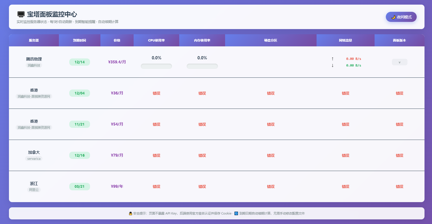Select the 到期时间 column header
Screen dimensions: 432x224
click(79, 40)
